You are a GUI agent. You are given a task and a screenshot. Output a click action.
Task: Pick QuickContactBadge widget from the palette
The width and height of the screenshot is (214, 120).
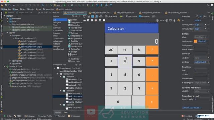coord(75,47)
